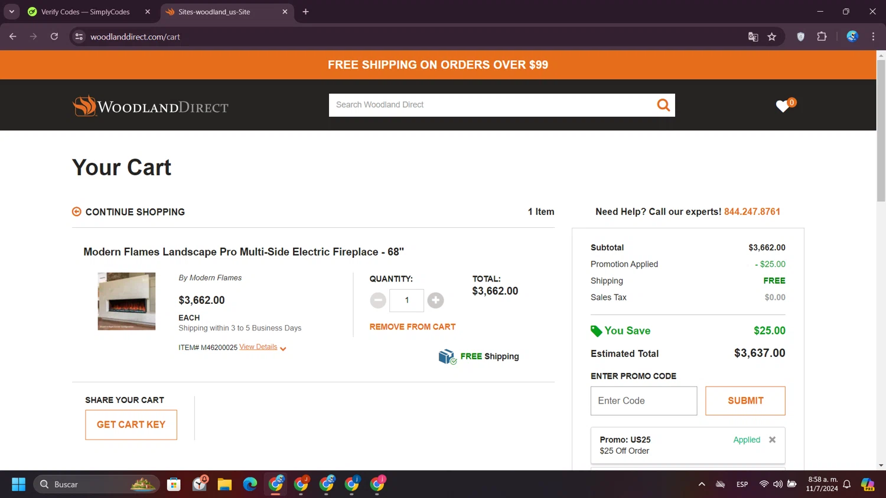Screen dimensions: 886x498
Task: Increase quantity with the plus button
Action: (x=435, y=300)
